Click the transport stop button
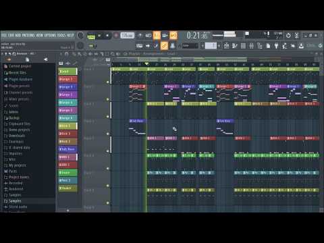Viewport: 324px width, 243px height. (x=107, y=36)
